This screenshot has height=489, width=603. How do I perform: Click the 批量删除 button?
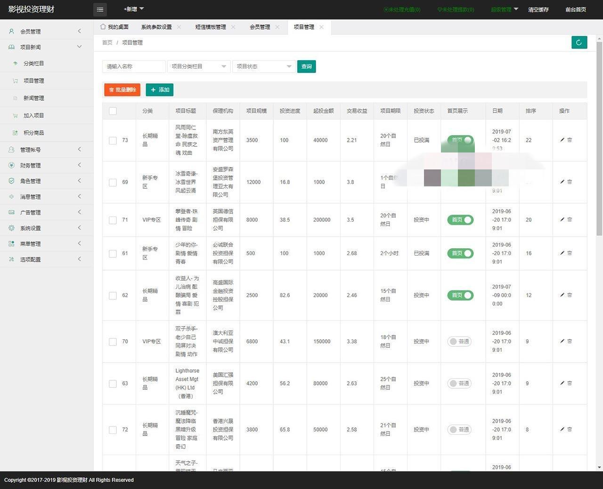point(122,90)
